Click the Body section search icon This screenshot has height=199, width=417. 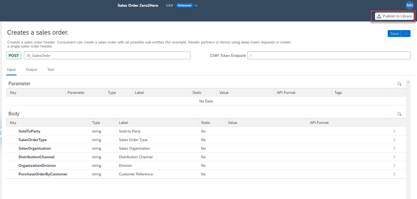[x=399, y=114]
